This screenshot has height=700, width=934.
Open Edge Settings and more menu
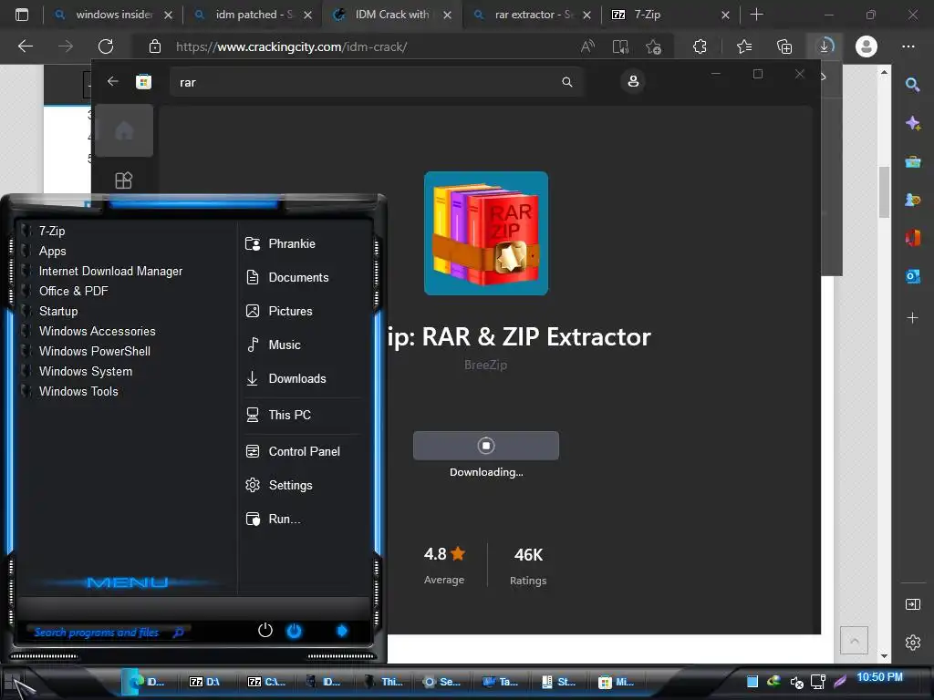908,46
